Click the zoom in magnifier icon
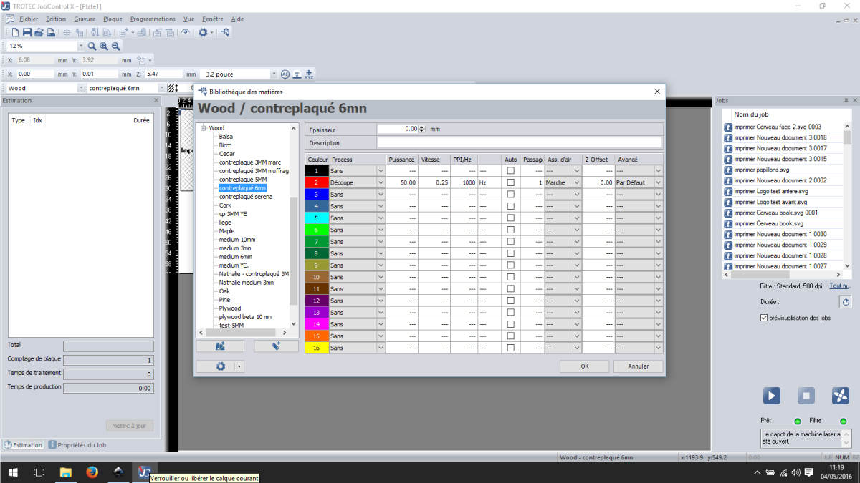This screenshot has height=483, width=860. pos(104,46)
